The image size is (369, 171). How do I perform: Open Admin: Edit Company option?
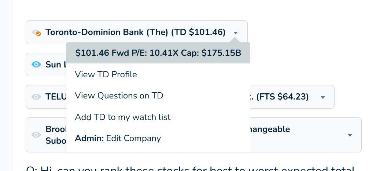click(x=118, y=138)
